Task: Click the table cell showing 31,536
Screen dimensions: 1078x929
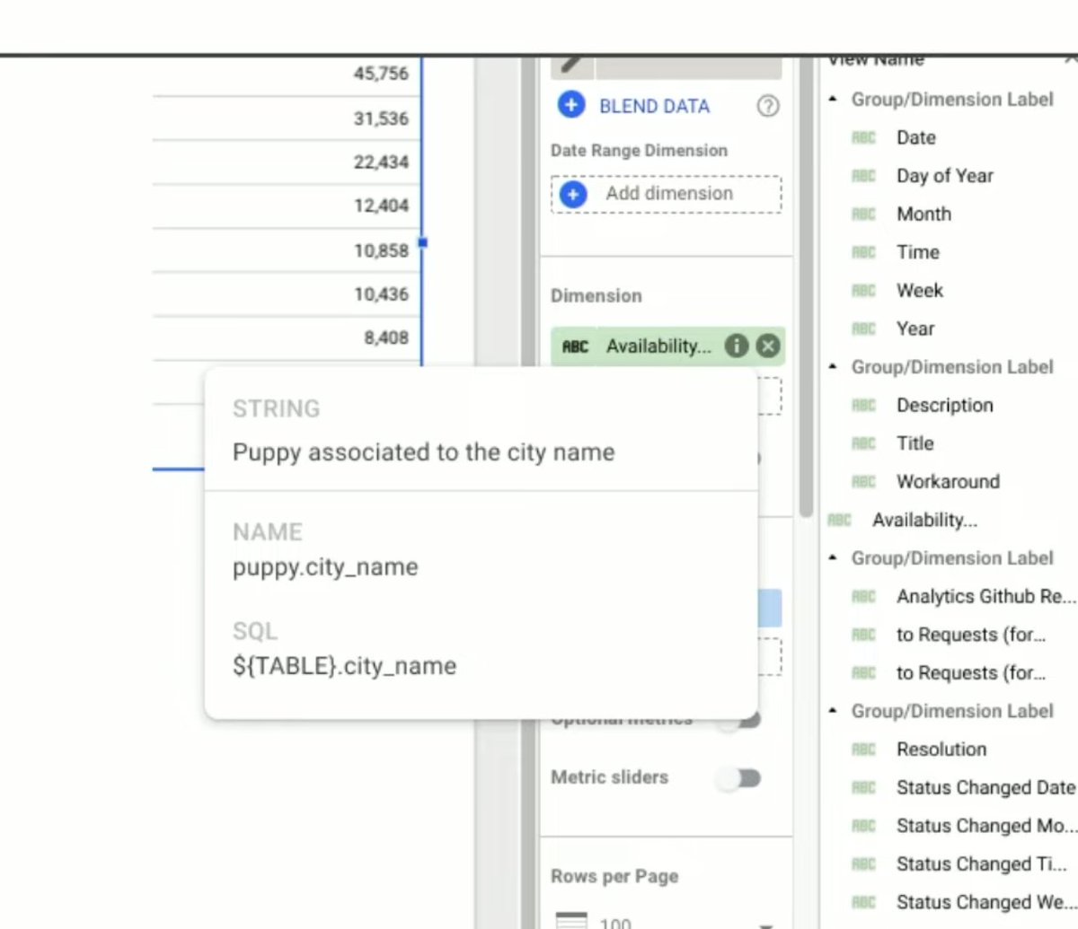Action: (381, 118)
